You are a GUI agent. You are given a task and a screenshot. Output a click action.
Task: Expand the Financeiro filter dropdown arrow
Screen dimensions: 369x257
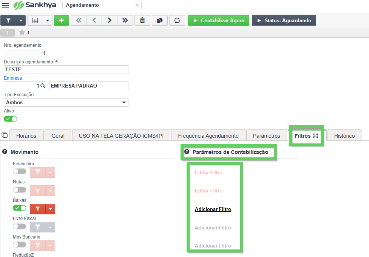[50, 172]
